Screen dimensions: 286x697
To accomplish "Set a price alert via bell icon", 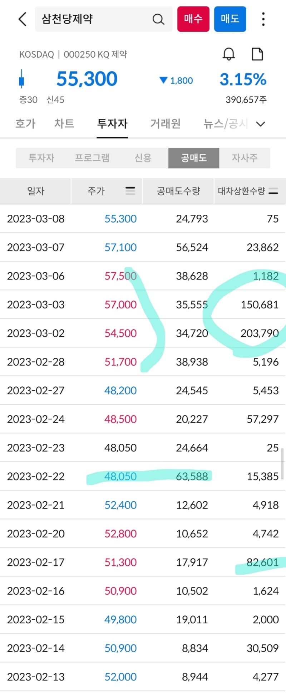I will tap(229, 54).
